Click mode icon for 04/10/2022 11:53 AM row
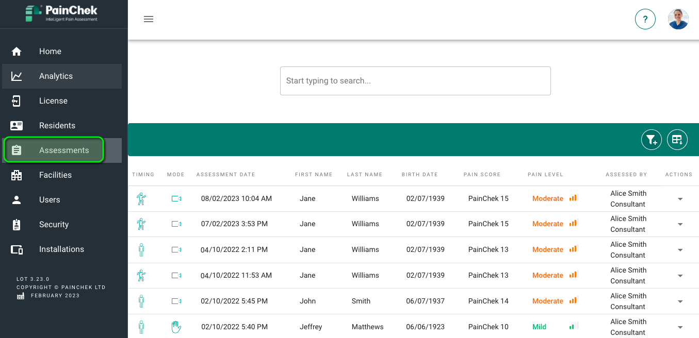699x338 pixels. click(x=176, y=276)
